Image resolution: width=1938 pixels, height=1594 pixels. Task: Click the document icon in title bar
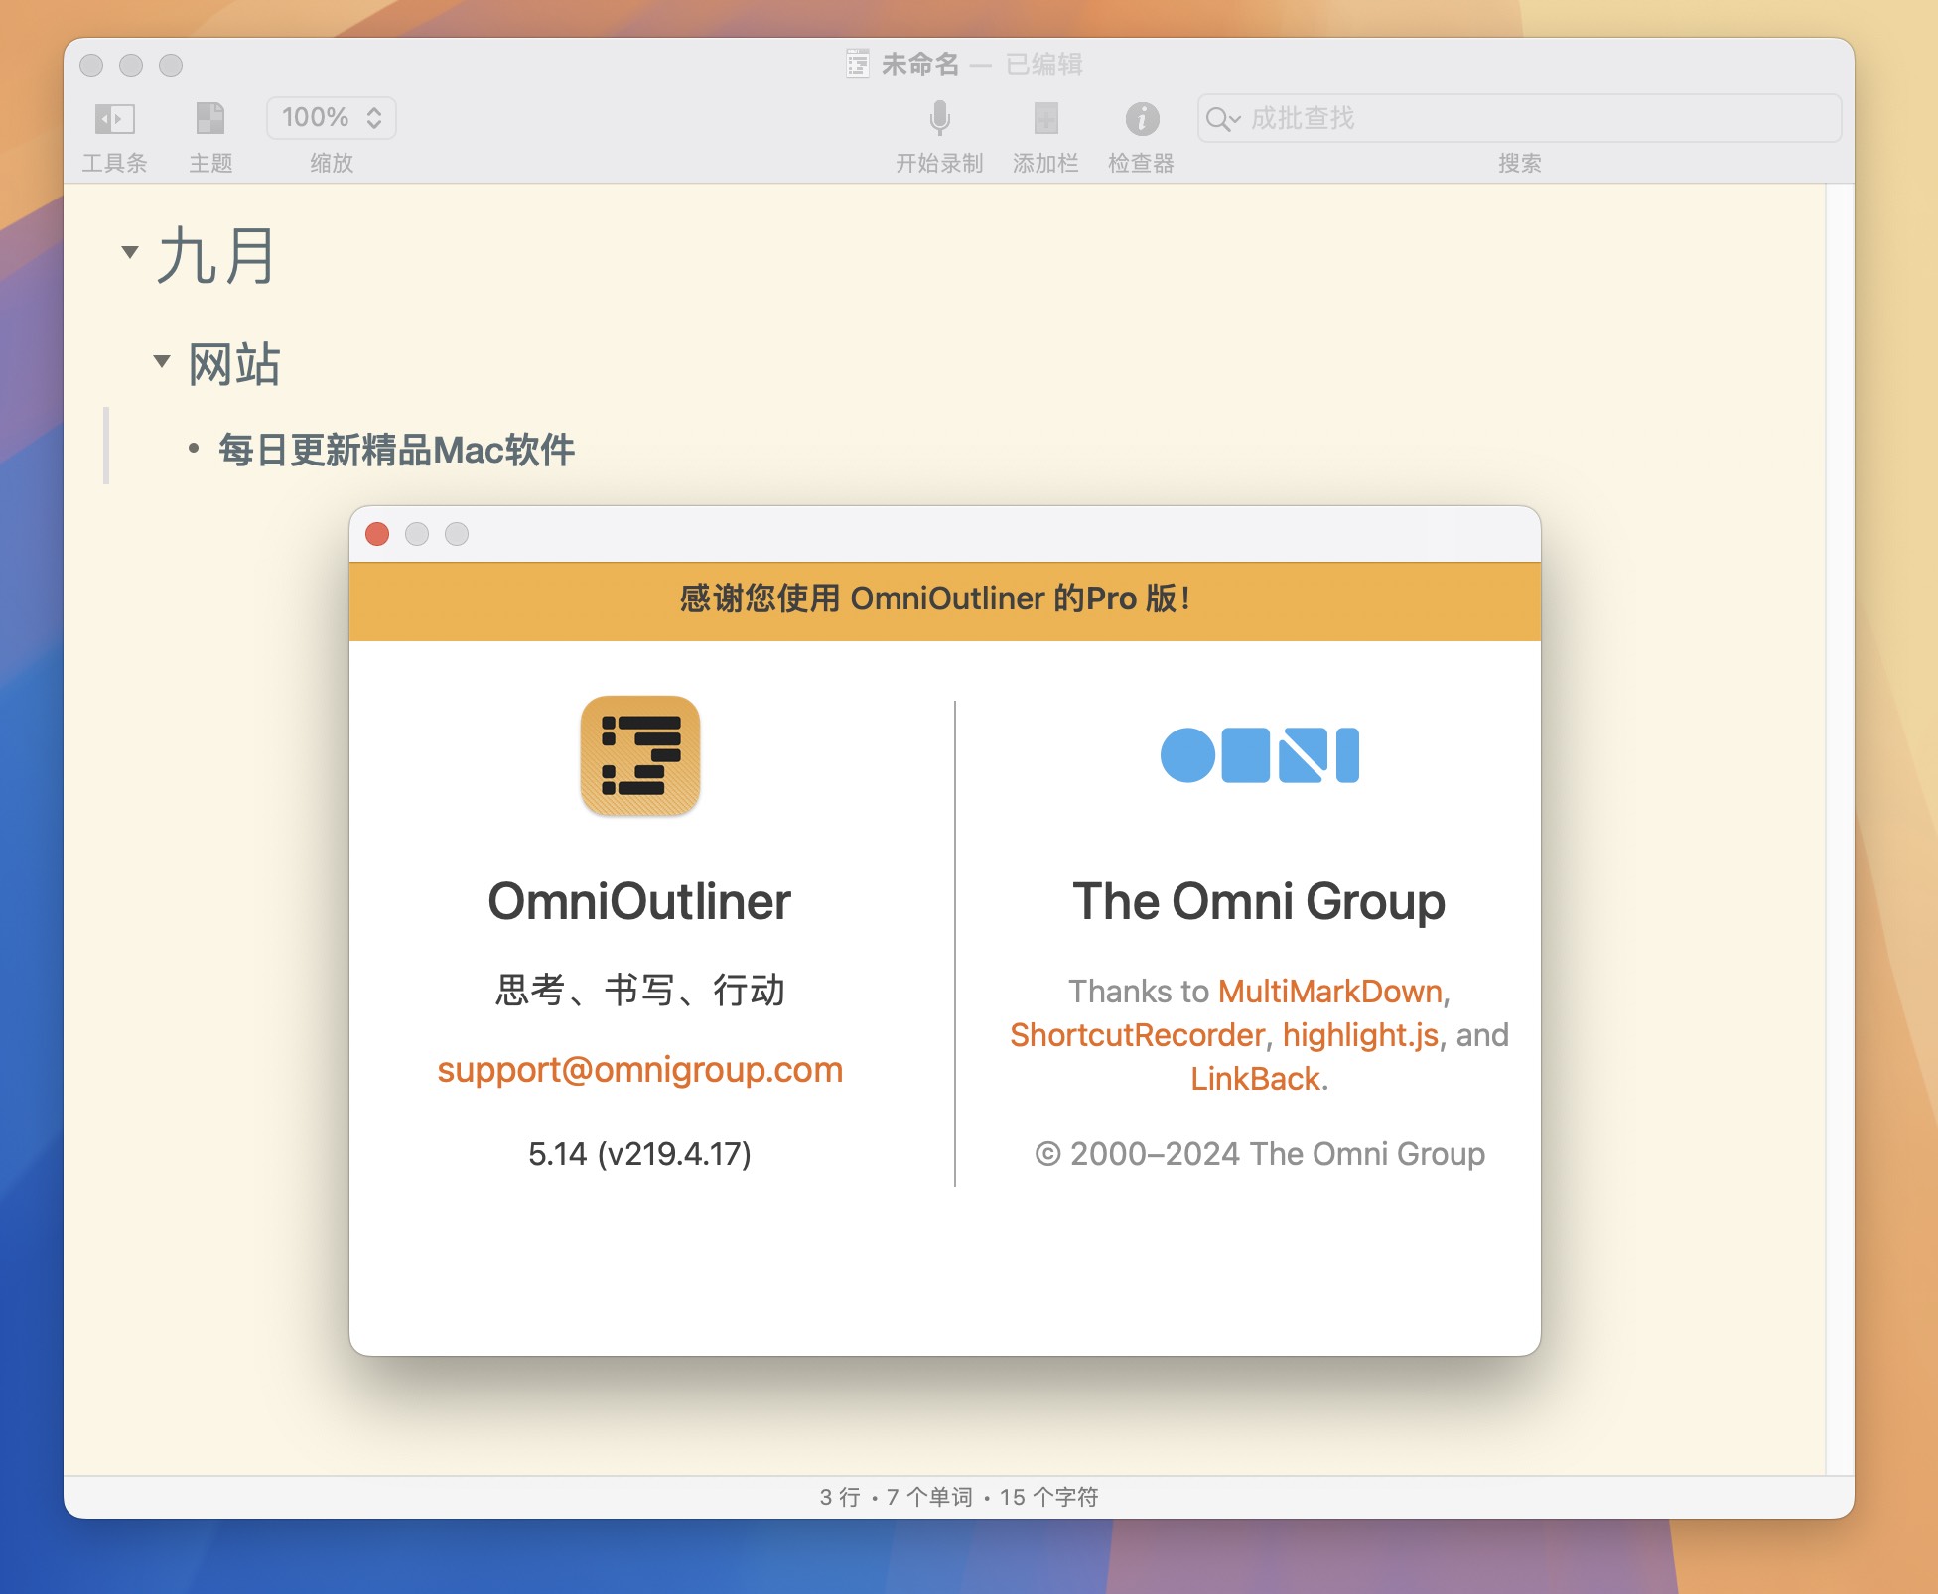click(858, 64)
